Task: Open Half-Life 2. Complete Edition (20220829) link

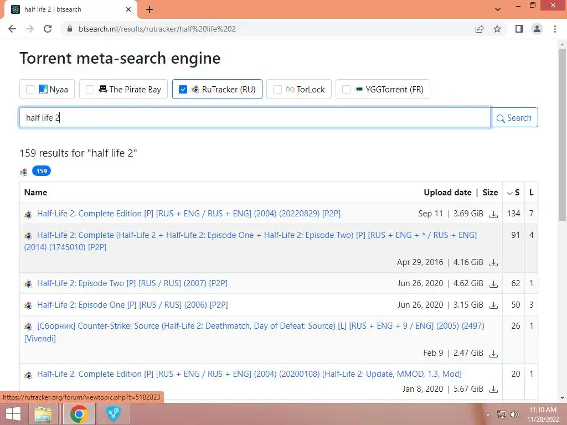Action: [189, 214]
